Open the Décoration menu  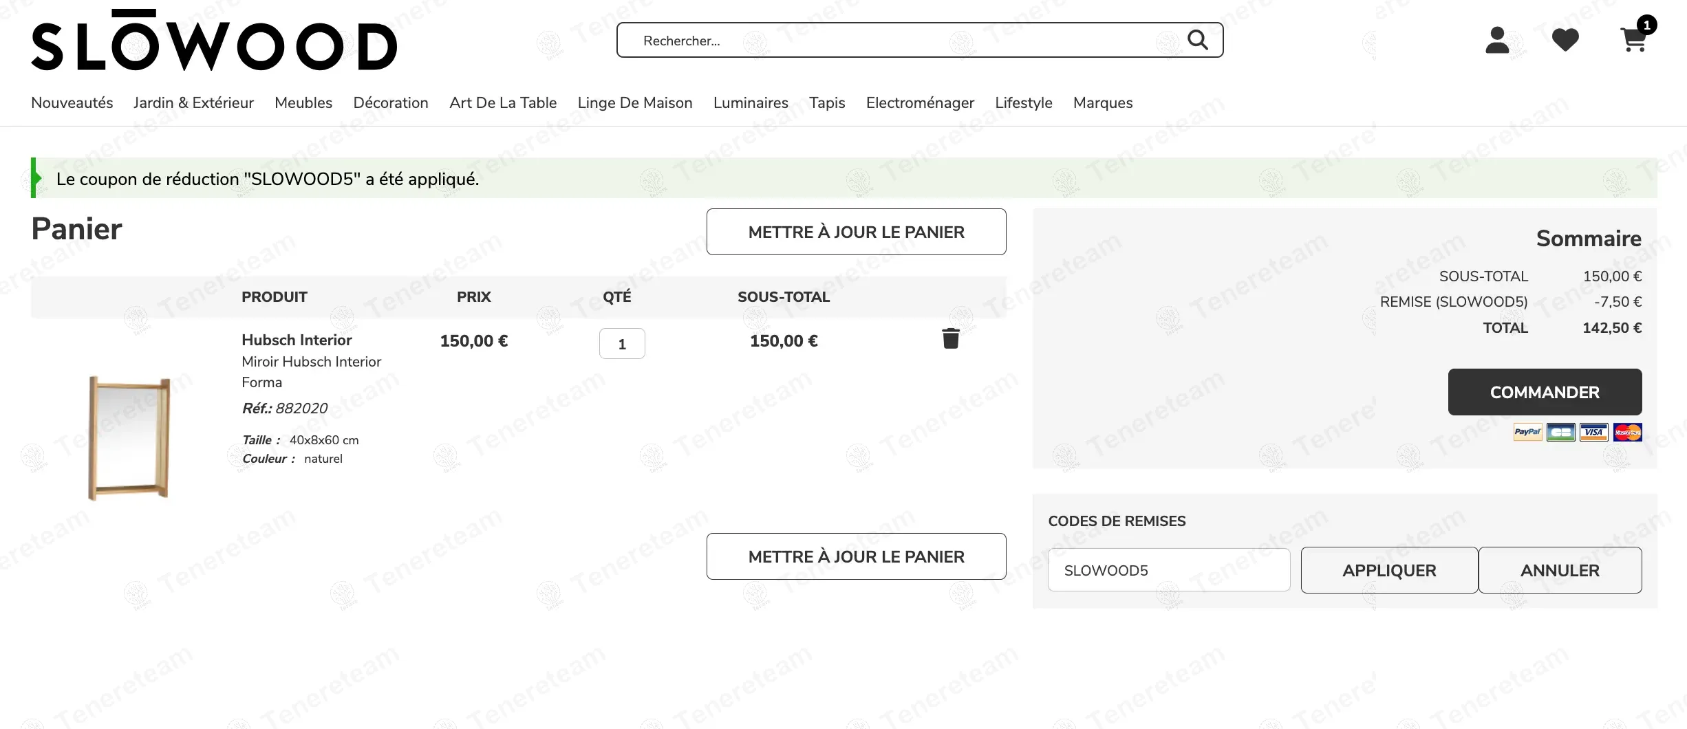pyautogui.click(x=391, y=102)
